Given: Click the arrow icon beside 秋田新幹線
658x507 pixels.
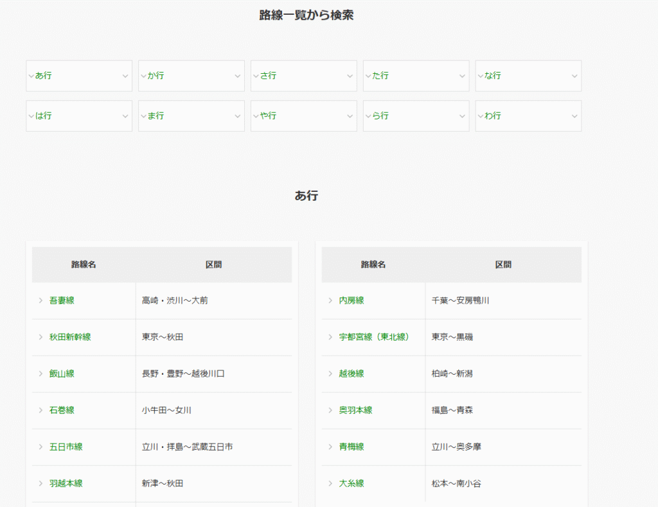Looking at the screenshot, I should point(40,337).
